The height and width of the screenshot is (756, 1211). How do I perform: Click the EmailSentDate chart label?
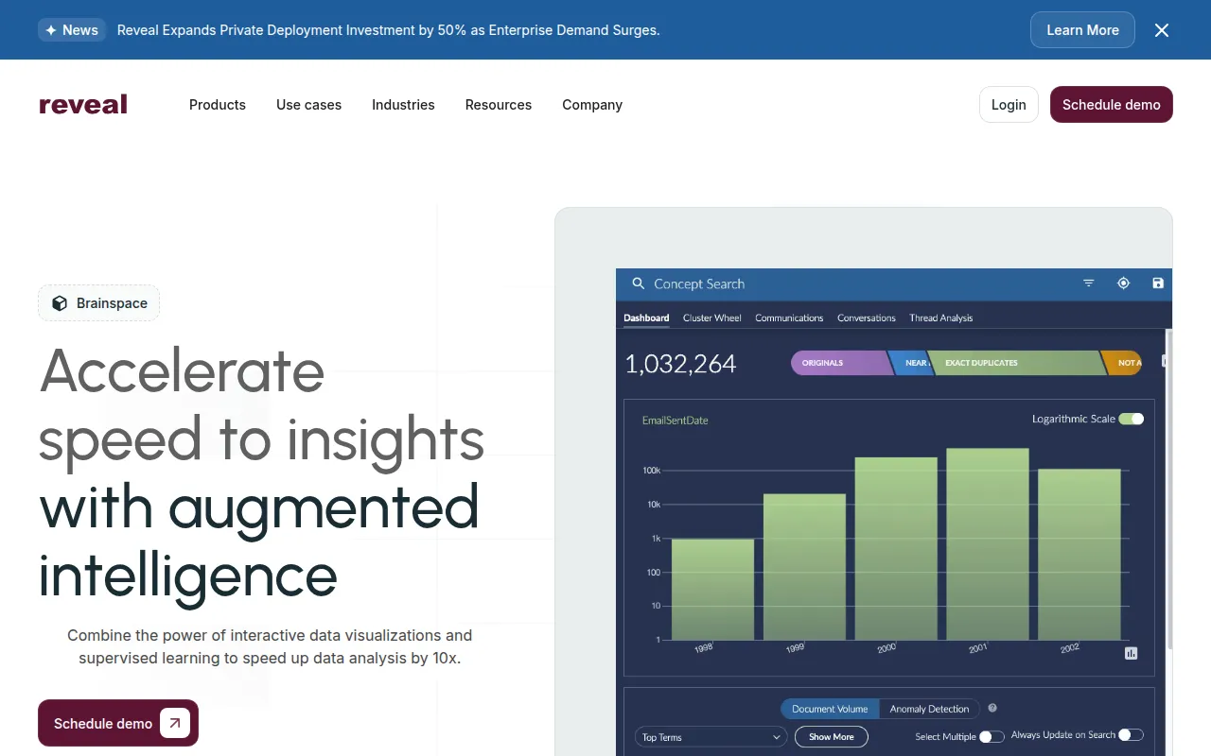[675, 420]
